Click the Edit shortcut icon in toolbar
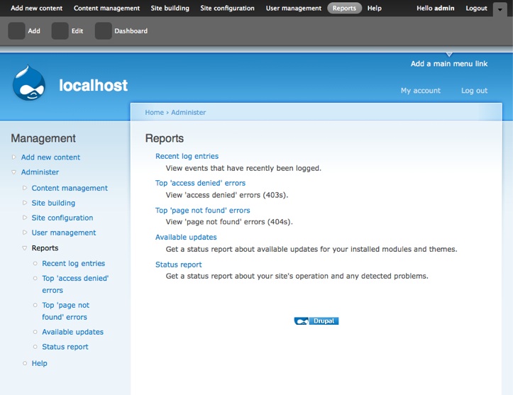Viewport: 513px width, 395px height. coord(60,31)
